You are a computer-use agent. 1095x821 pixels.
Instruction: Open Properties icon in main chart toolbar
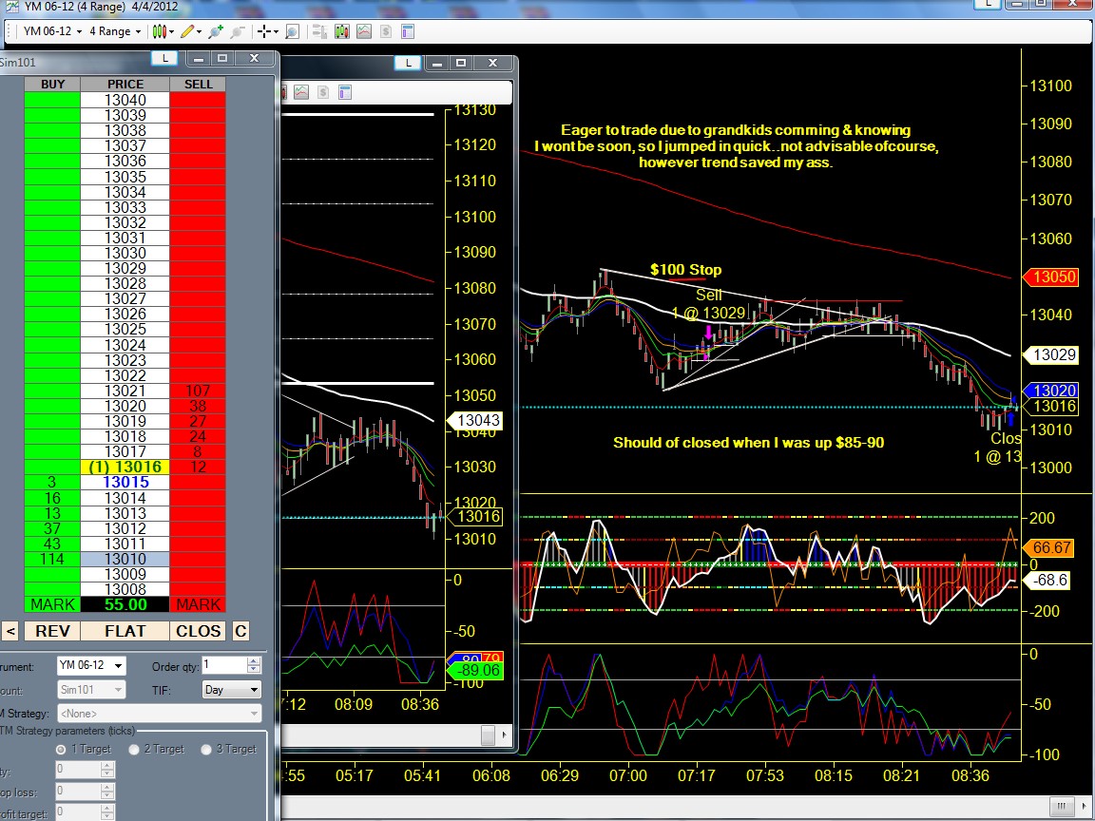(x=408, y=31)
